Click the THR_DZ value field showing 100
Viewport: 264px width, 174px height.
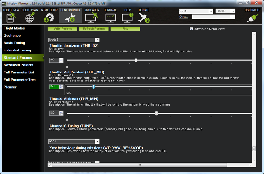(x=54, y=60)
